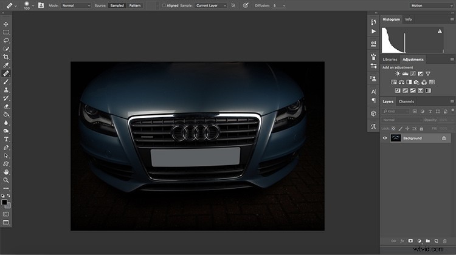Open the Edit Toolbar ellipsis menu
Viewport: 456px width, 255px height.
pos(6,188)
